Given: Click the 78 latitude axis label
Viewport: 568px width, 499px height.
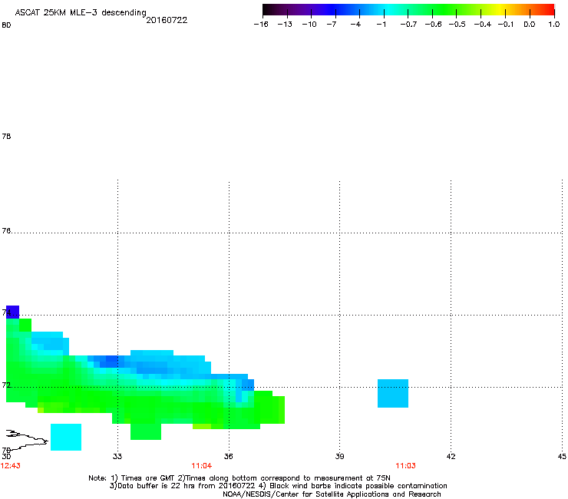Looking at the screenshot, I should click(6, 136).
